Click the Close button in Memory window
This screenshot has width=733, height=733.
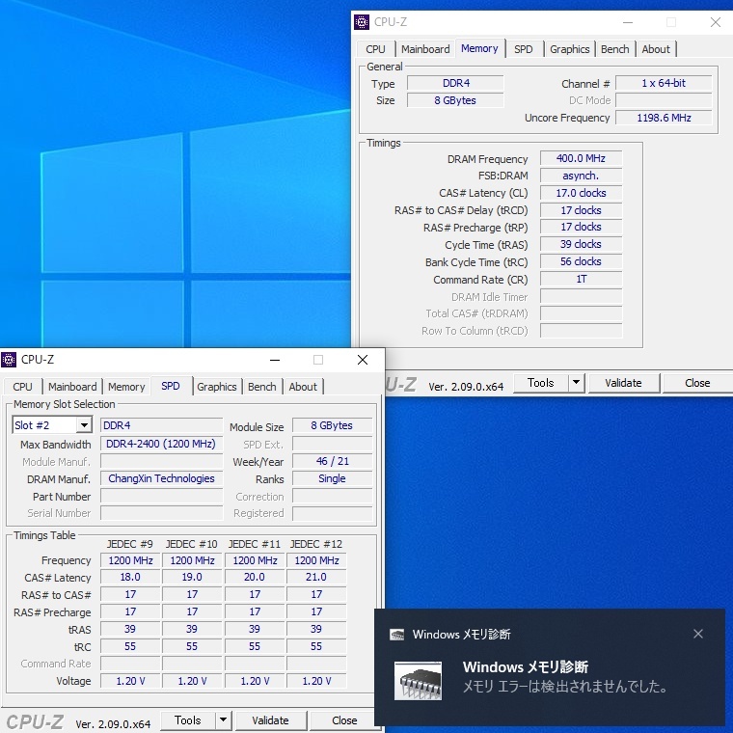pyautogui.click(x=697, y=383)
